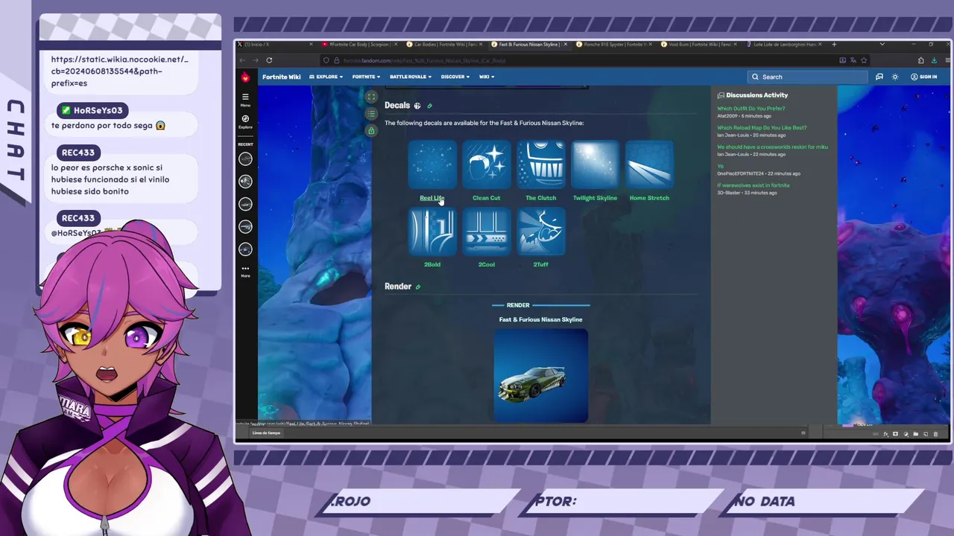The image size is (954, 536).
Task: Open the Clean Cut text link
Action: pyautogui.click(x=487, y=198)
